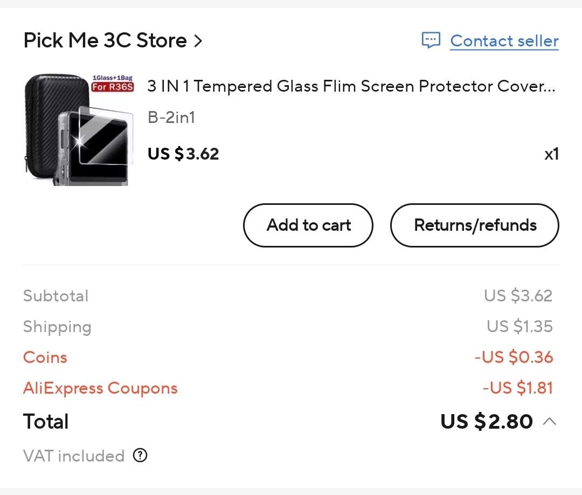Click the coupon discount amount -US $1.81
582x495 pixels.
pyautogui.click(x=518, y=388)
